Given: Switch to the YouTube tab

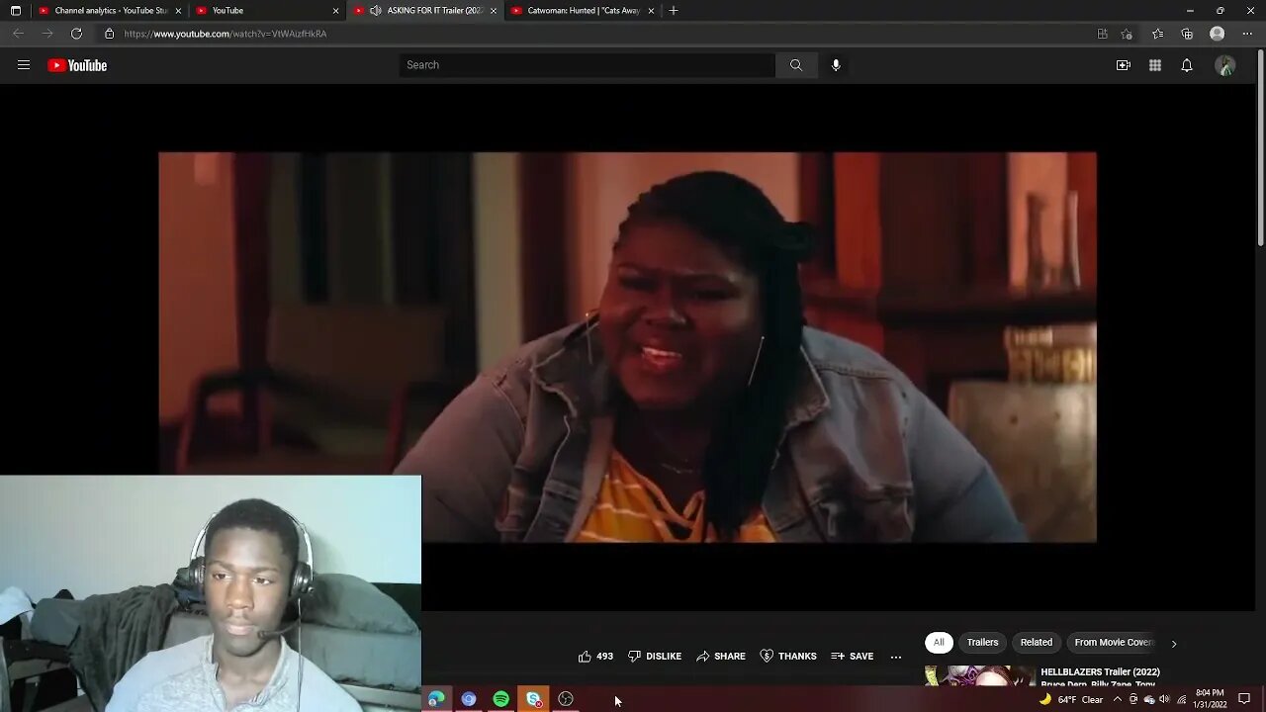Looking at the screenshot, I should [265, 11].
